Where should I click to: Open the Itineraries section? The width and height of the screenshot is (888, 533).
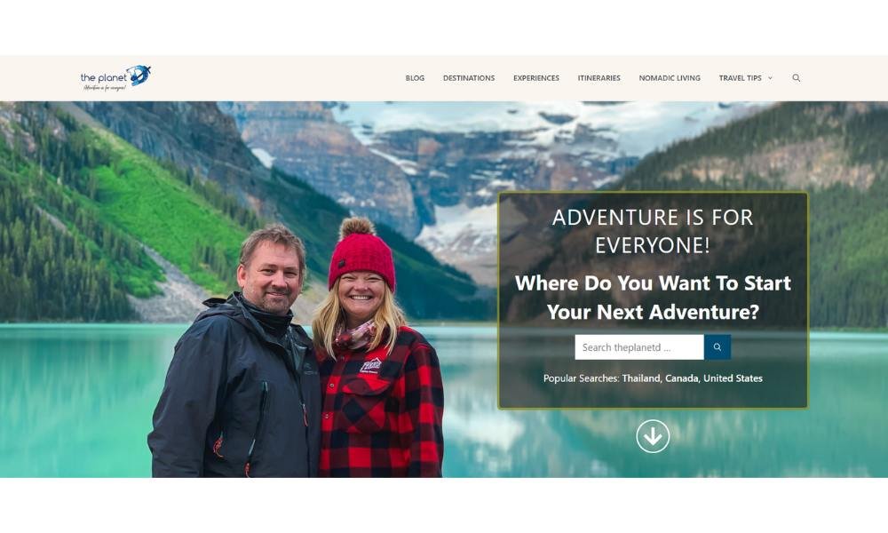point(599,78)
